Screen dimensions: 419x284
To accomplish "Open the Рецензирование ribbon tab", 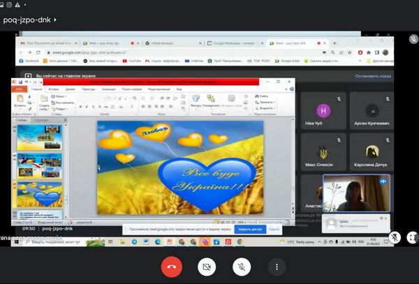I will pos(159,89).
